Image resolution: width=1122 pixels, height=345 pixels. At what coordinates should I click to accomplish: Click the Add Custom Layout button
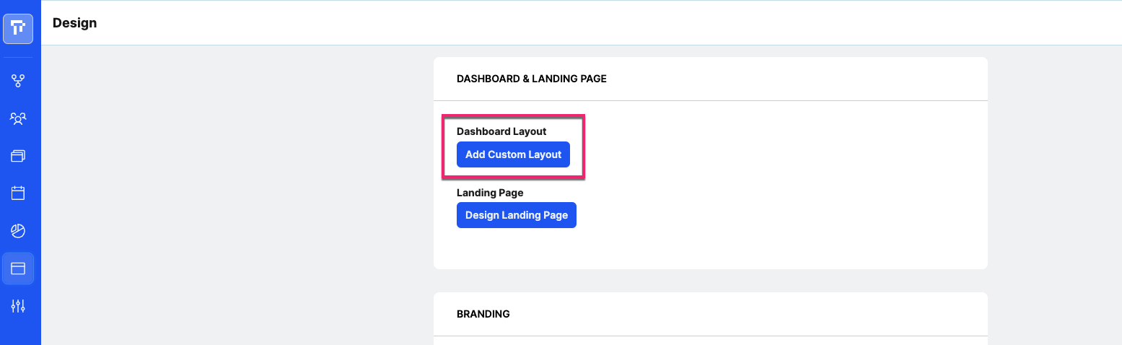pyautogui.click(x=513, y=154)
